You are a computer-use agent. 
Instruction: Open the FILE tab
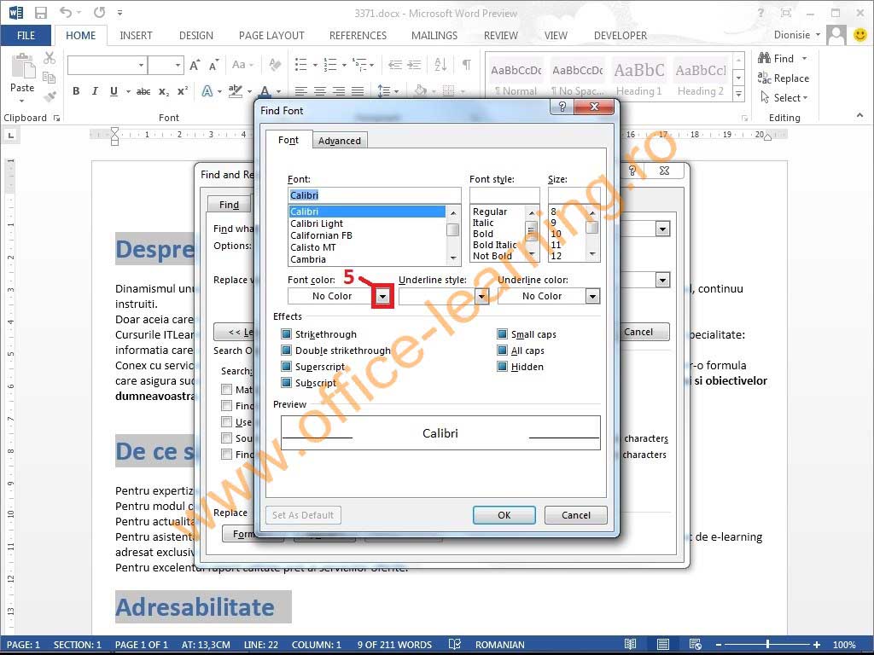point(26,36)
